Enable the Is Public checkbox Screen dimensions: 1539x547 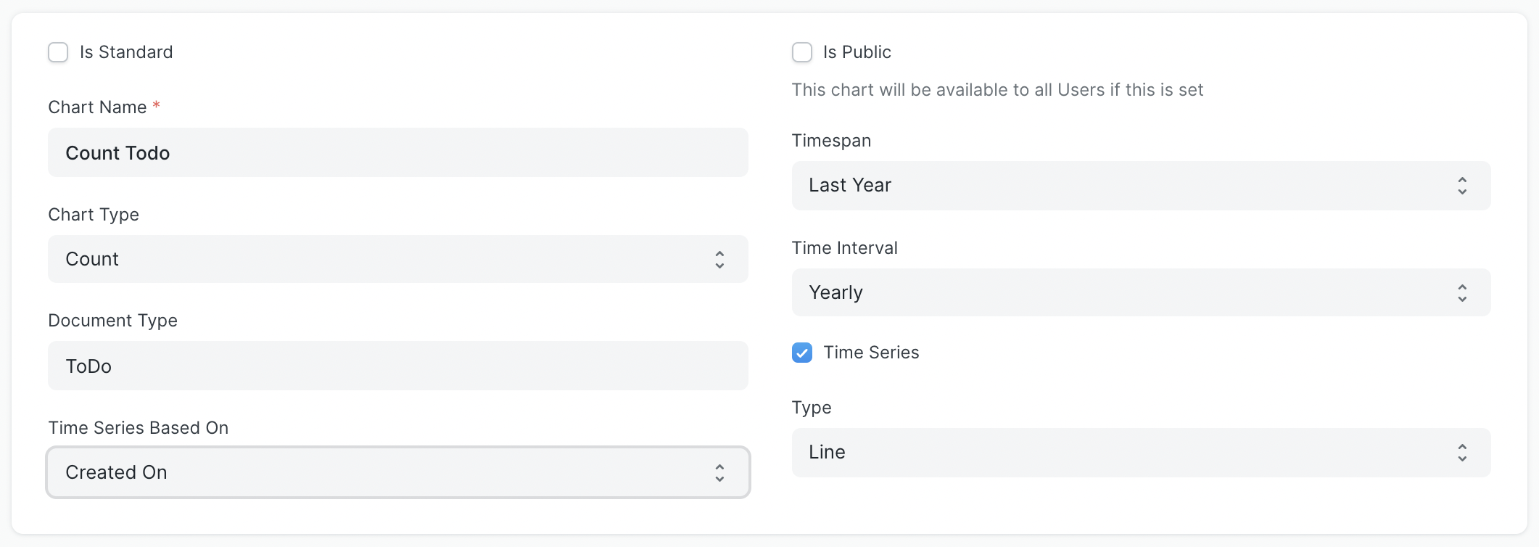801,52
